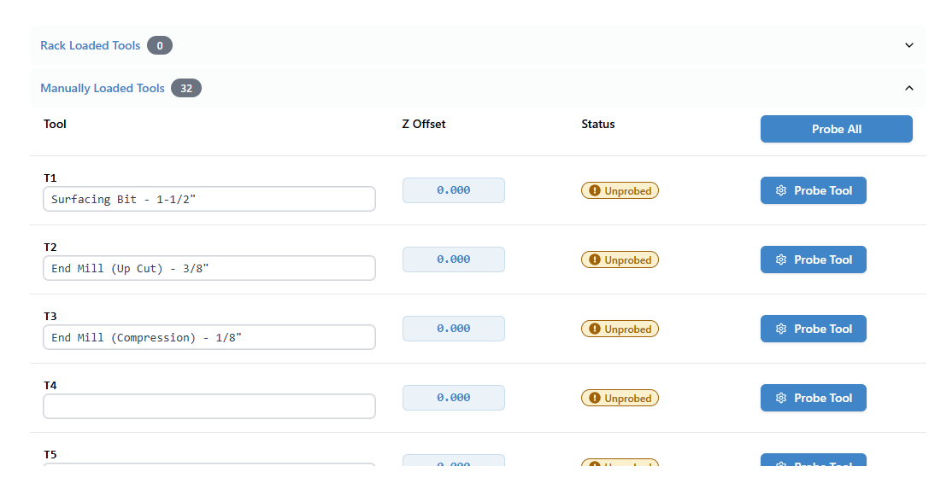Screen dimensions: 929x478
Task: Focus the T2 End Mill (Up Cut) field
Action: (x=209, y=268)
